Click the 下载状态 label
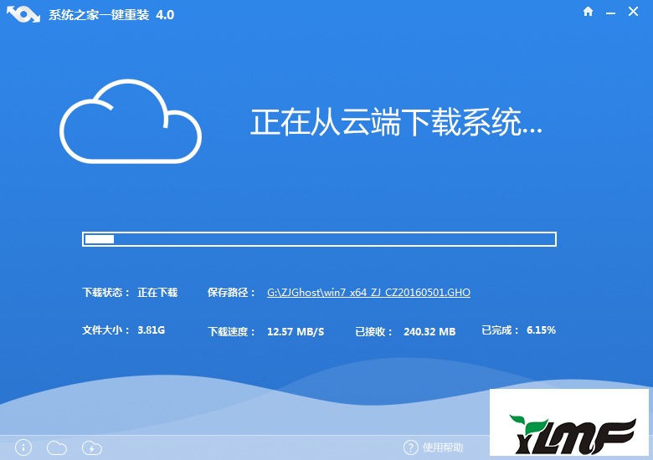Image resolution: width=653 pixels, height=460 pixels. (x=105, y=293)
